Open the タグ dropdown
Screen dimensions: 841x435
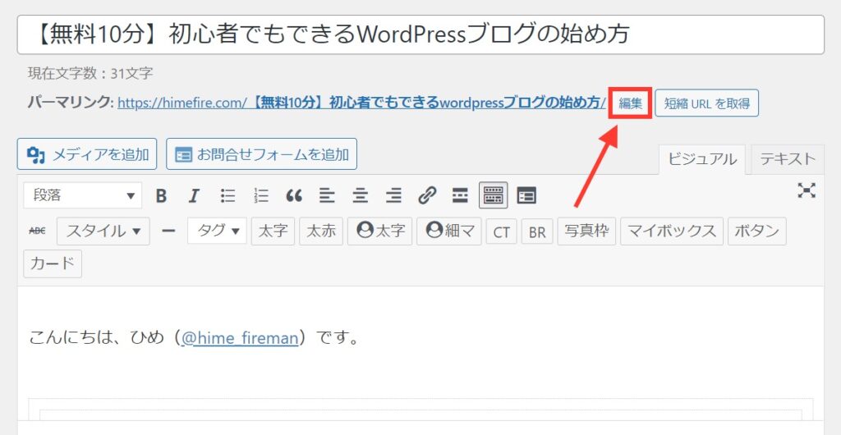217,231
